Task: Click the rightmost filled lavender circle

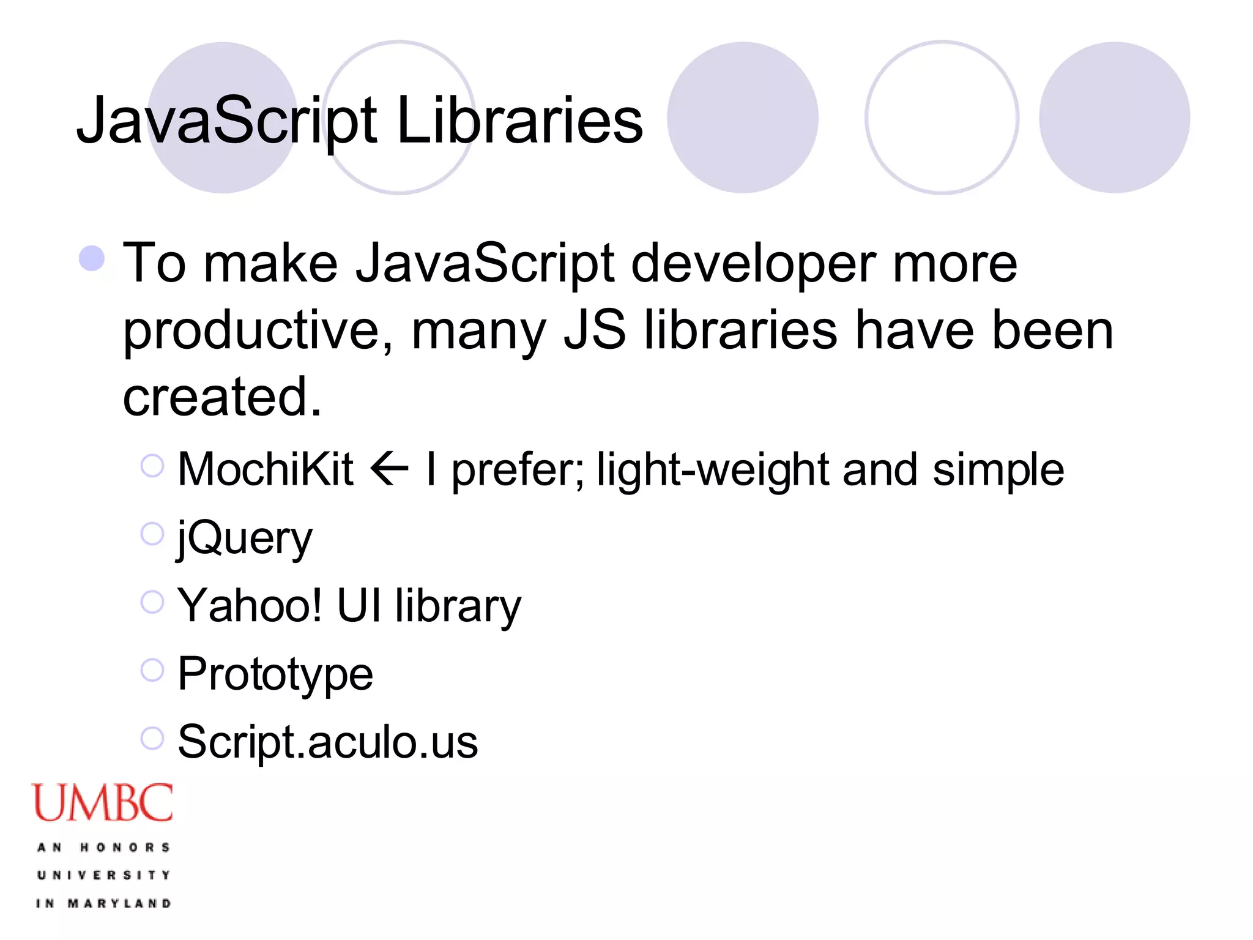Action: 1114,117
